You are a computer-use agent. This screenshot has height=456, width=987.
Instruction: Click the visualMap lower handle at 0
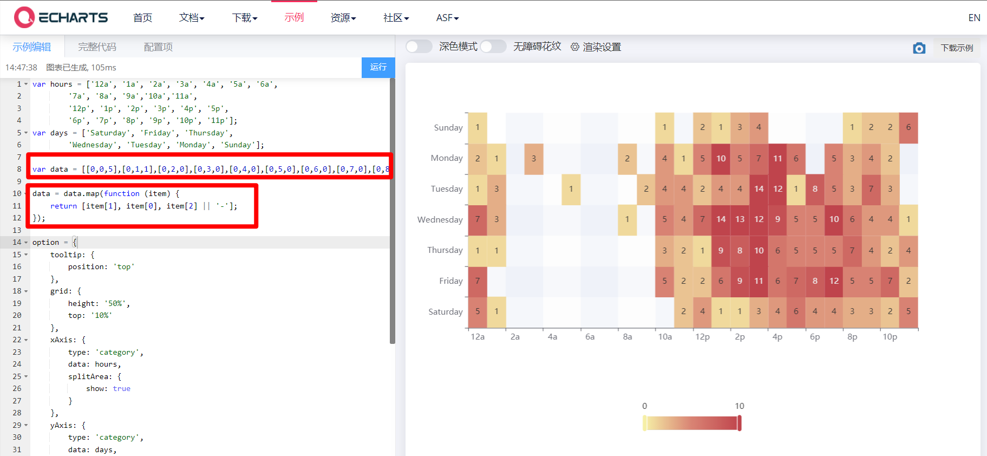click(644, 423)
